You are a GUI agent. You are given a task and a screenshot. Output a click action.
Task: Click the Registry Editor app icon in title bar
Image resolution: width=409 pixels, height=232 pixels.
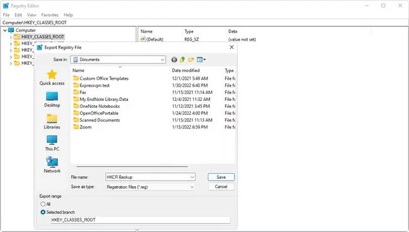click(x=6, y=6)
